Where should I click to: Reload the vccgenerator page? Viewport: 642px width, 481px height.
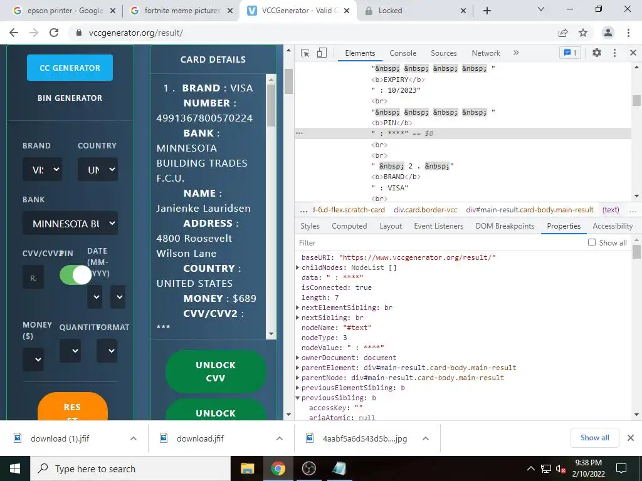click(x=54, y=33)
